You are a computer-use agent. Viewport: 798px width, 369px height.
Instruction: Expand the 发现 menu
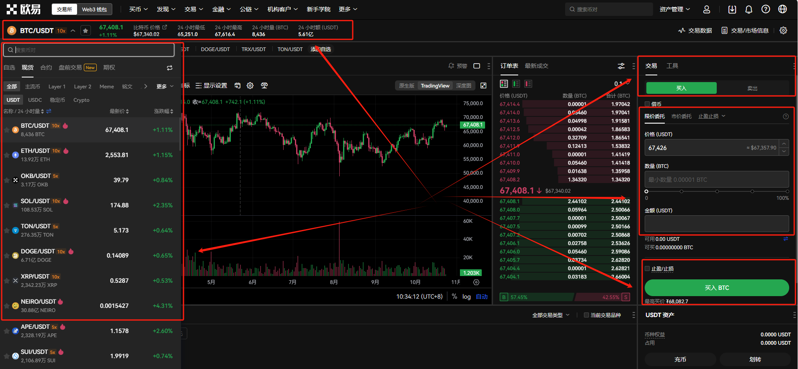[166, 9]
